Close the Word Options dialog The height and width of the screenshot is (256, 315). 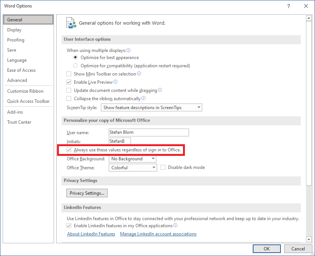coord(306,6)
